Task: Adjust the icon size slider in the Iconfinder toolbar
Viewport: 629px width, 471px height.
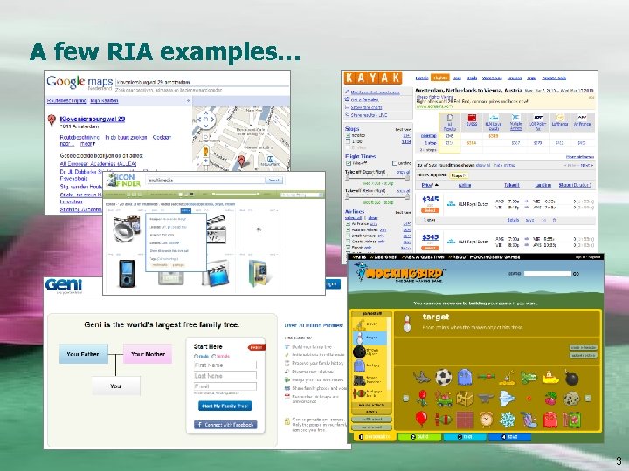Action: [236, 195]
